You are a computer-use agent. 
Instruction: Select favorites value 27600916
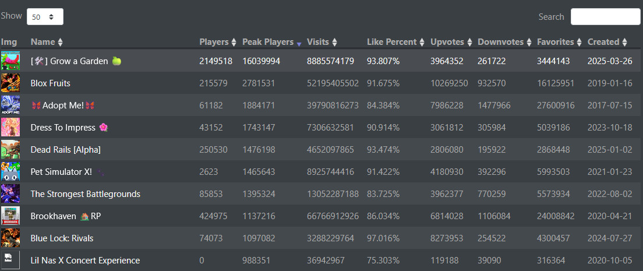coord(556,105)
